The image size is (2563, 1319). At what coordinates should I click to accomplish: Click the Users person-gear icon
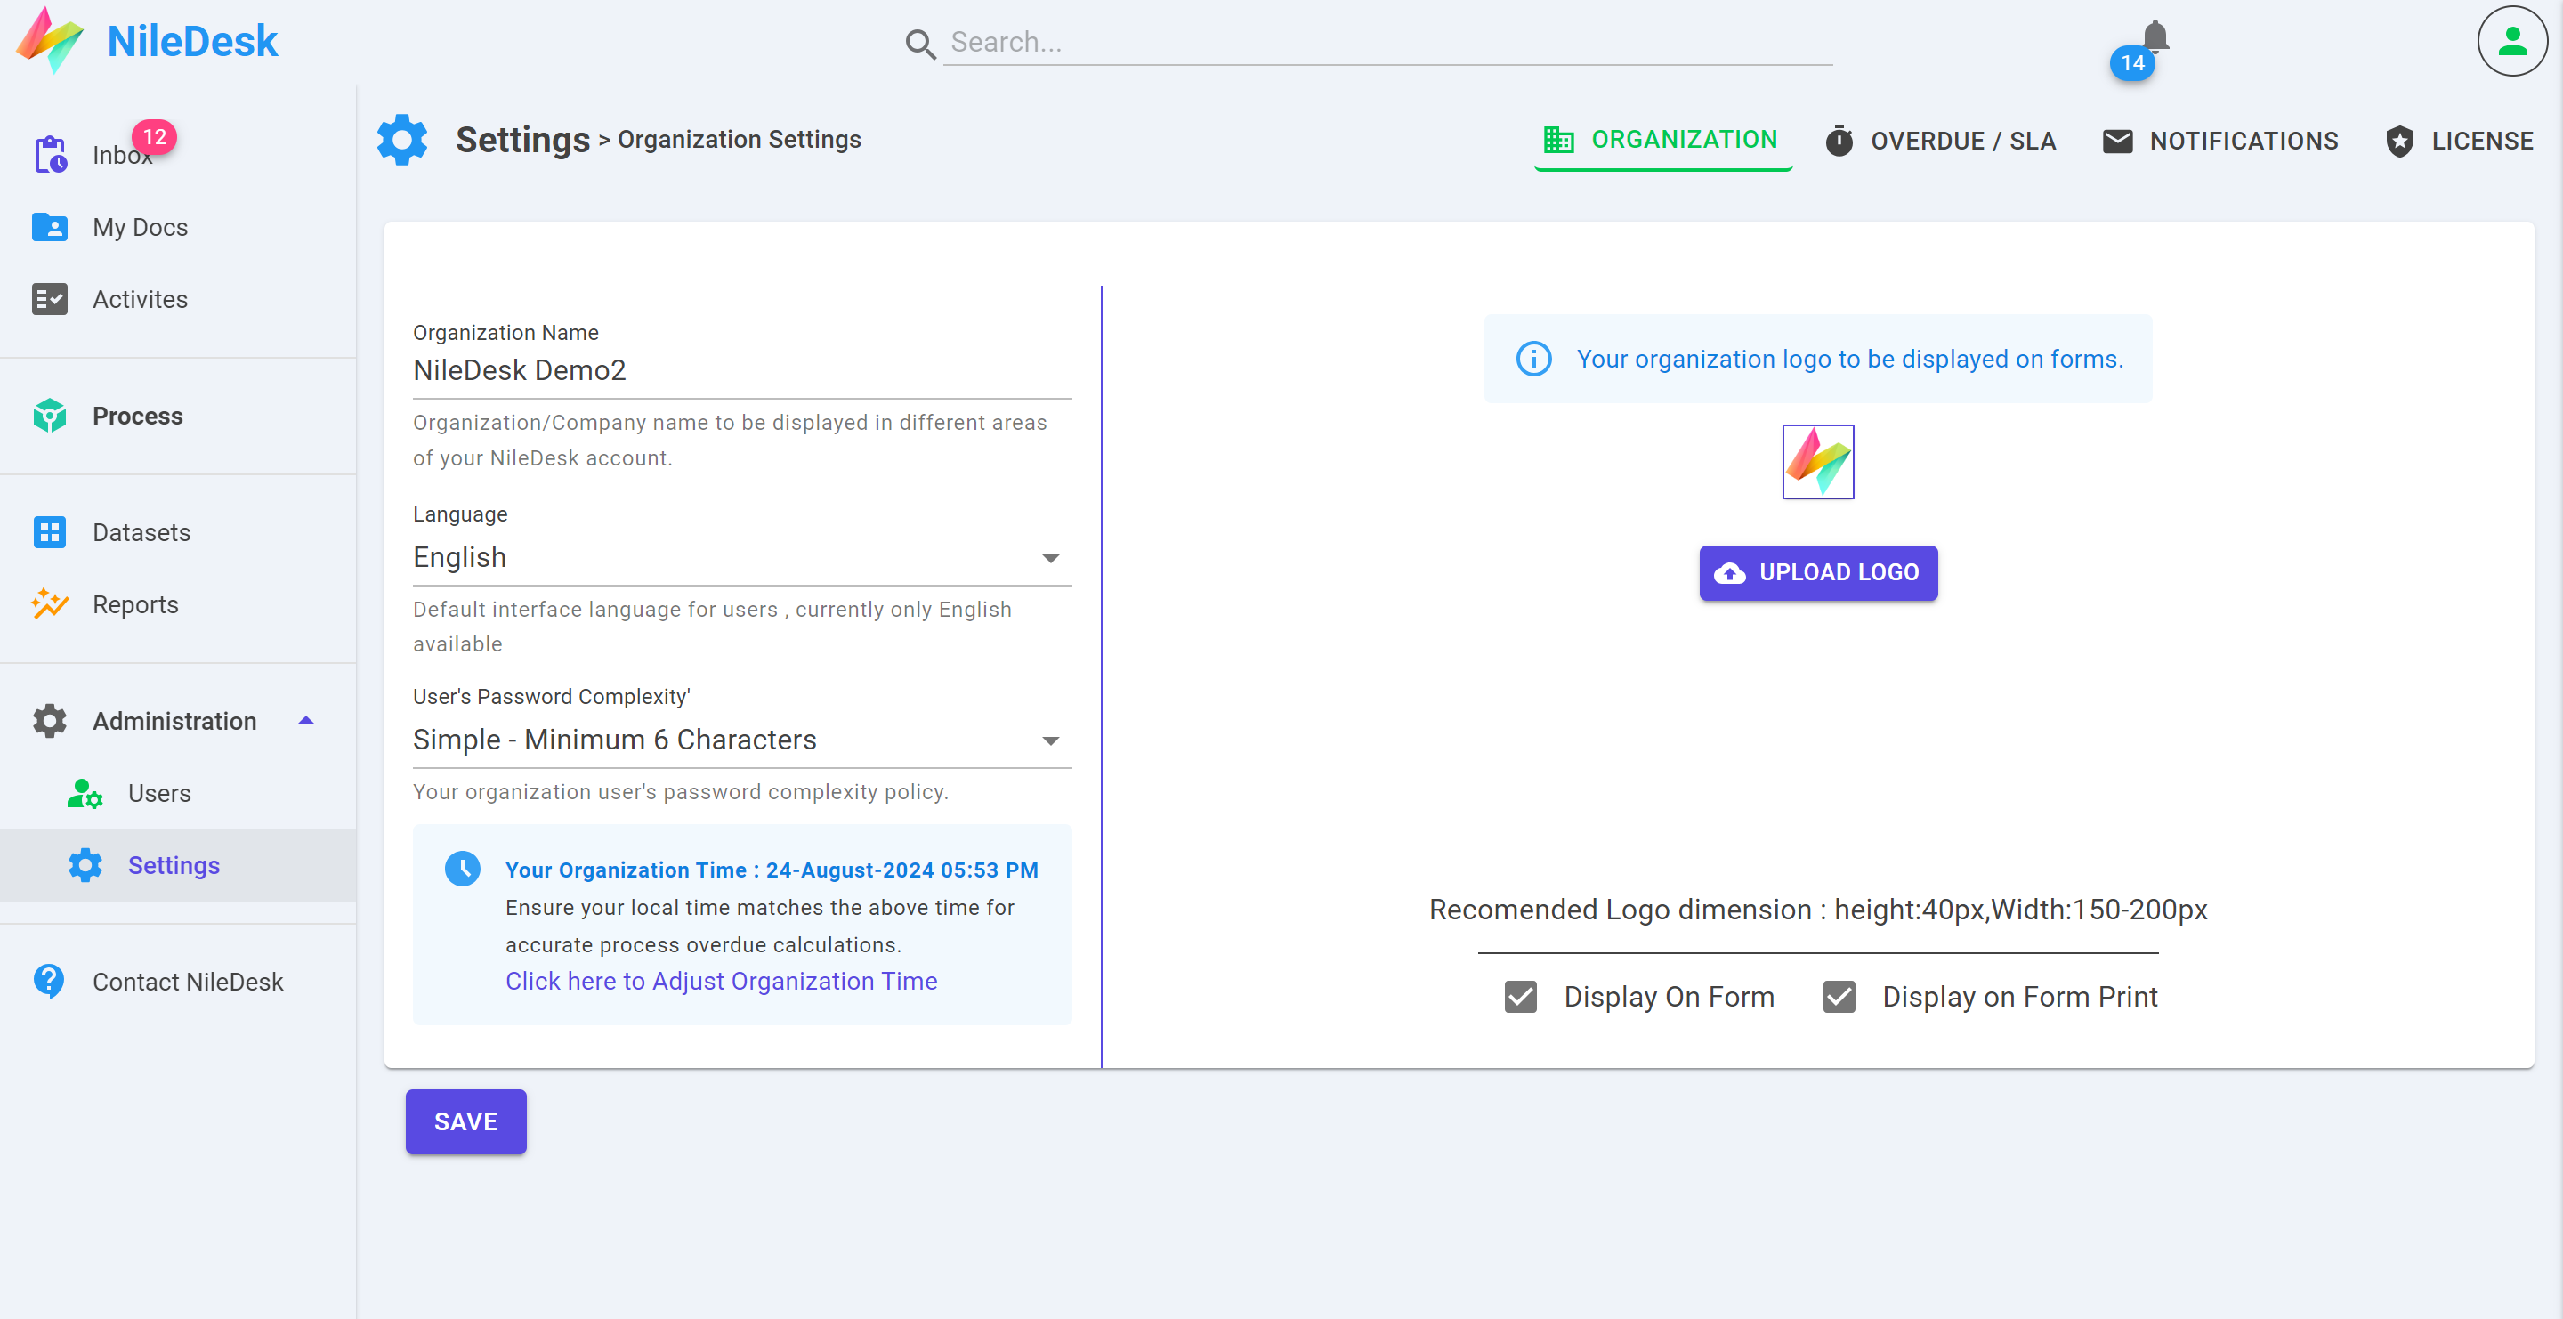tap(85, 793)
